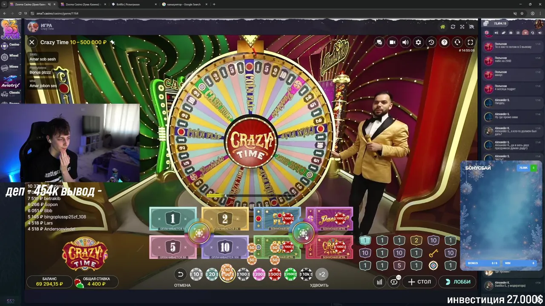
Task: Click the Бонусбай widget panel
Action: 501,216
